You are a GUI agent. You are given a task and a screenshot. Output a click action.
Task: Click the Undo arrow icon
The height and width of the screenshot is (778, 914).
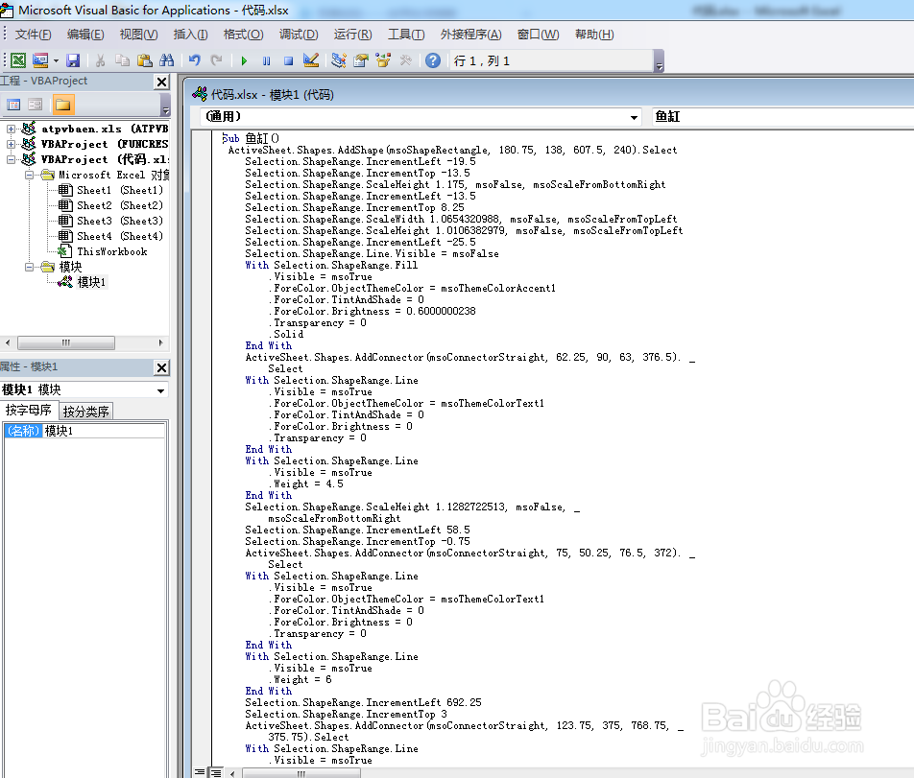[x=195, y=60]
